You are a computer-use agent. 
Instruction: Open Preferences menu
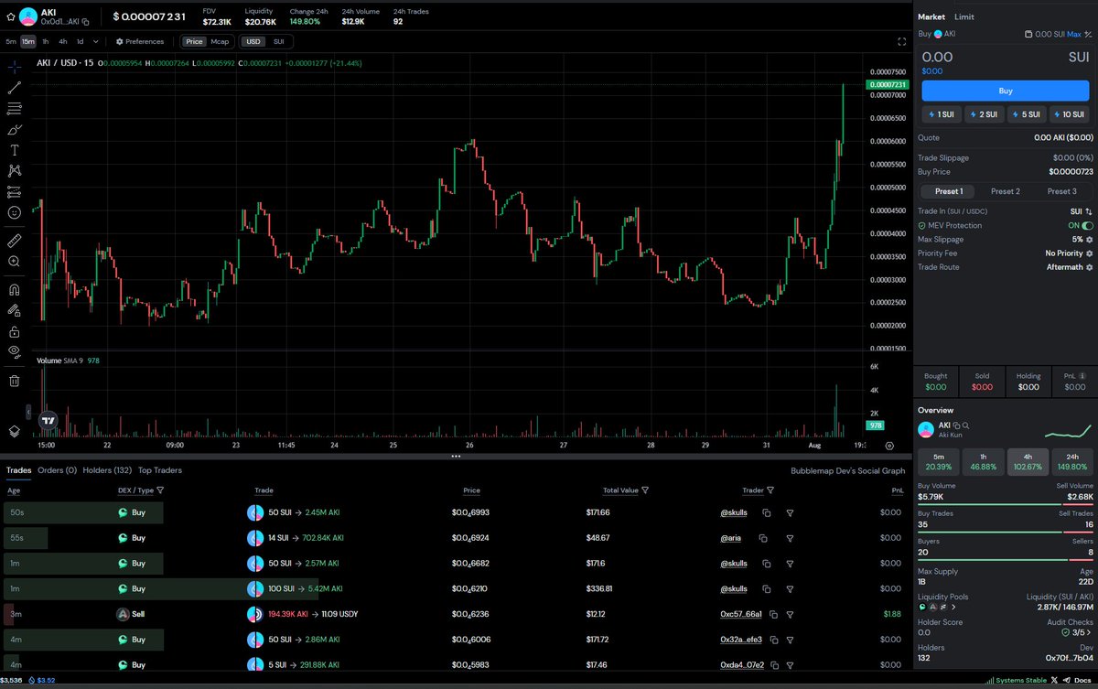point(140,41)
